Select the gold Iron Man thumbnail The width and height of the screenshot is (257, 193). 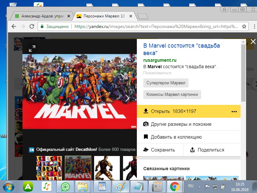click(107, 168)
